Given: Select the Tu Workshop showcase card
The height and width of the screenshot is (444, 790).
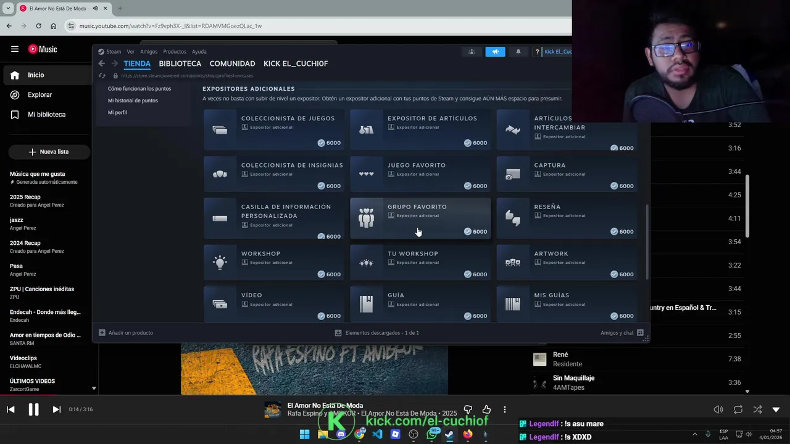Looking at the screenshot, I should pos(420,262).
